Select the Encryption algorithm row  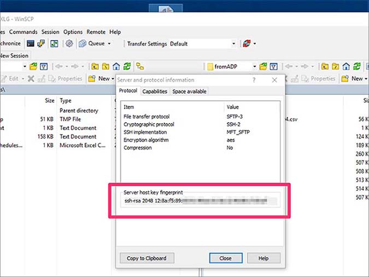pyautogui.click(x=147, y=140)
